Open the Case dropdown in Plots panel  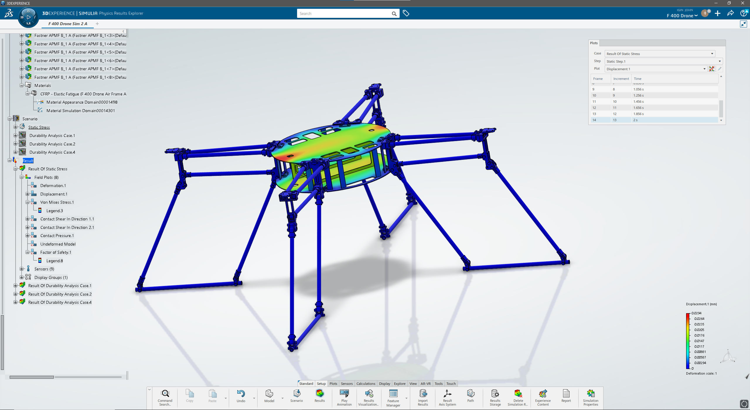tap(712, 54)
